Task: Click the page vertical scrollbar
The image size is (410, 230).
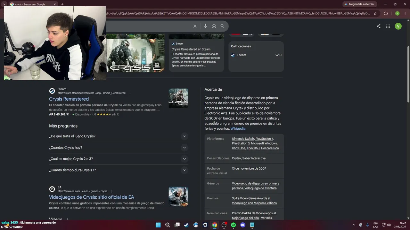Action: 408,74
